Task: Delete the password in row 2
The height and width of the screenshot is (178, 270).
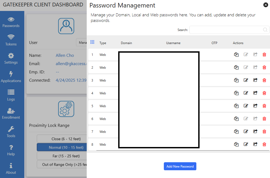Action: point(264,67)
